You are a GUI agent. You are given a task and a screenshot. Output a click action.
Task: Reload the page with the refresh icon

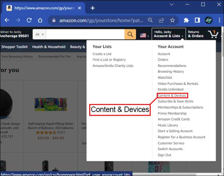pos(29,20)
